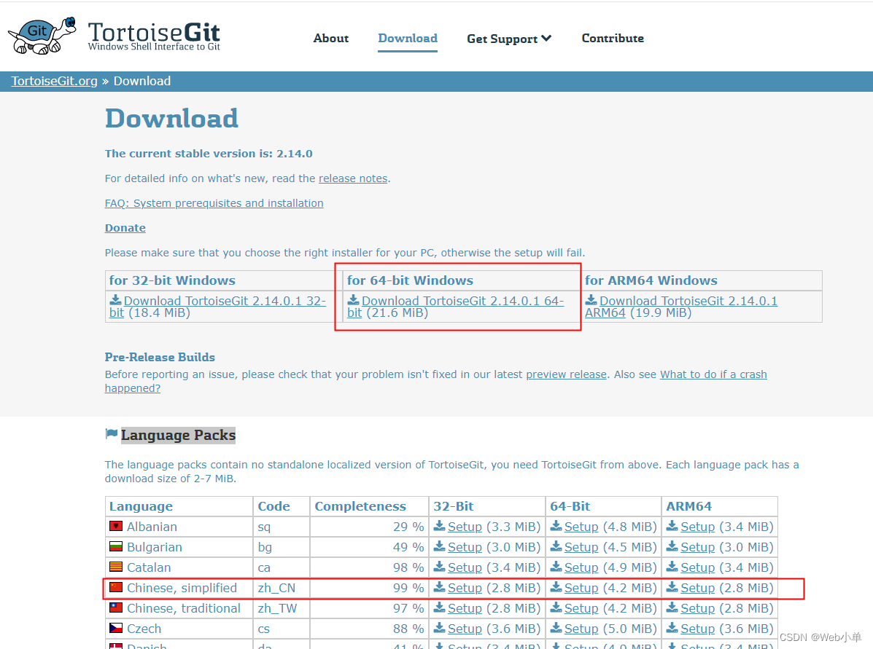The width and height of the screenshot is (873, 649).
Task: Download TortoiseGit 2.14.0.1 32-bit installer
Action: click(x=217, y=307)
